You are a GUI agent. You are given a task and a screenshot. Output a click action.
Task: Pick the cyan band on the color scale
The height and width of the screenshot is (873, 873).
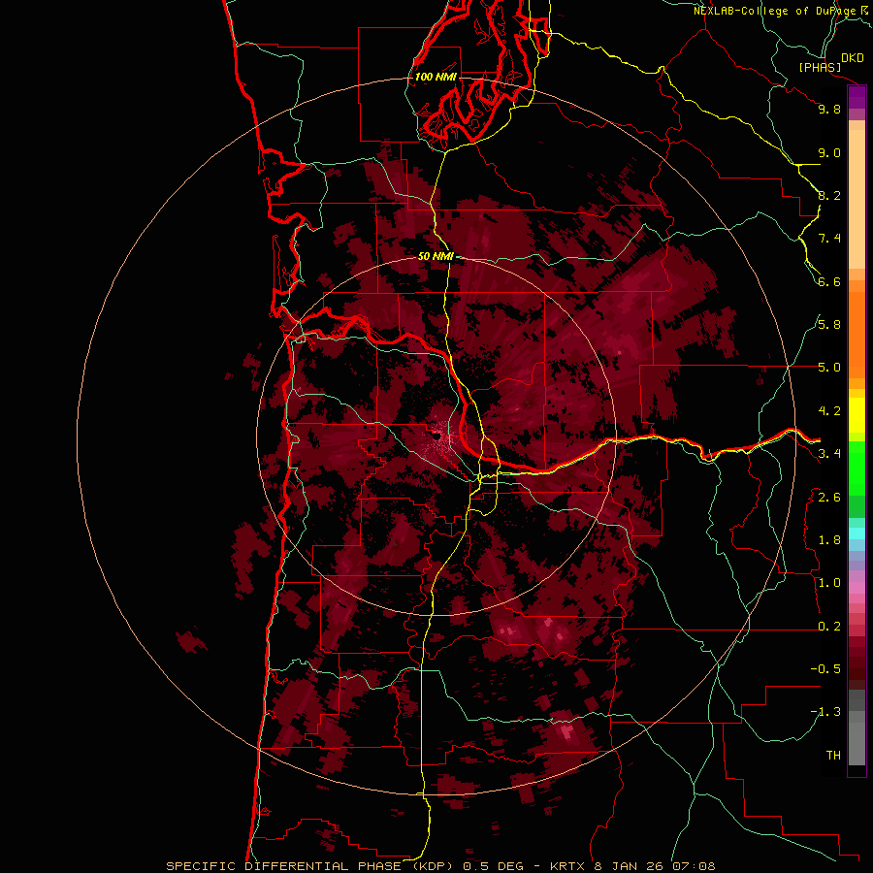(x=857, y=533)
